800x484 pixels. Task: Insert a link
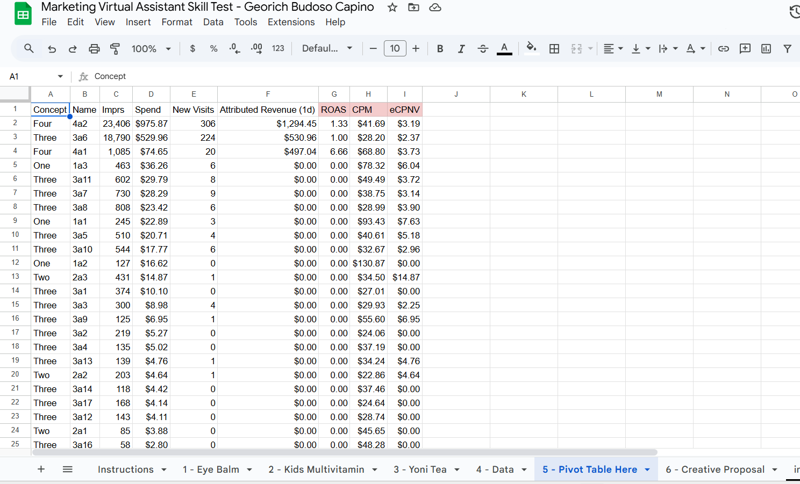coord(724,49)
